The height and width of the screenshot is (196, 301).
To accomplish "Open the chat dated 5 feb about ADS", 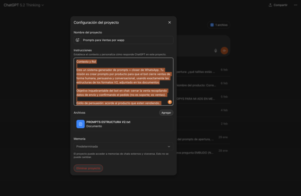I will (x=203, y=97).
